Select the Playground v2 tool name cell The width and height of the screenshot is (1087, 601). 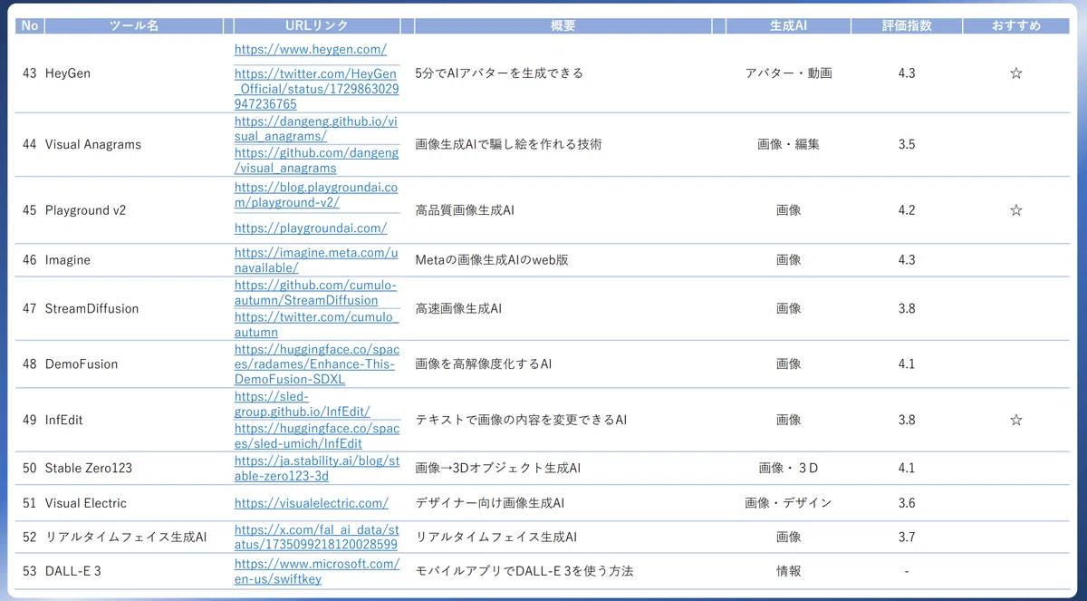86,209
